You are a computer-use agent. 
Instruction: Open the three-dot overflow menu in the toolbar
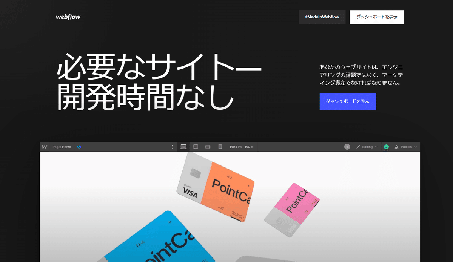point(172,147)
